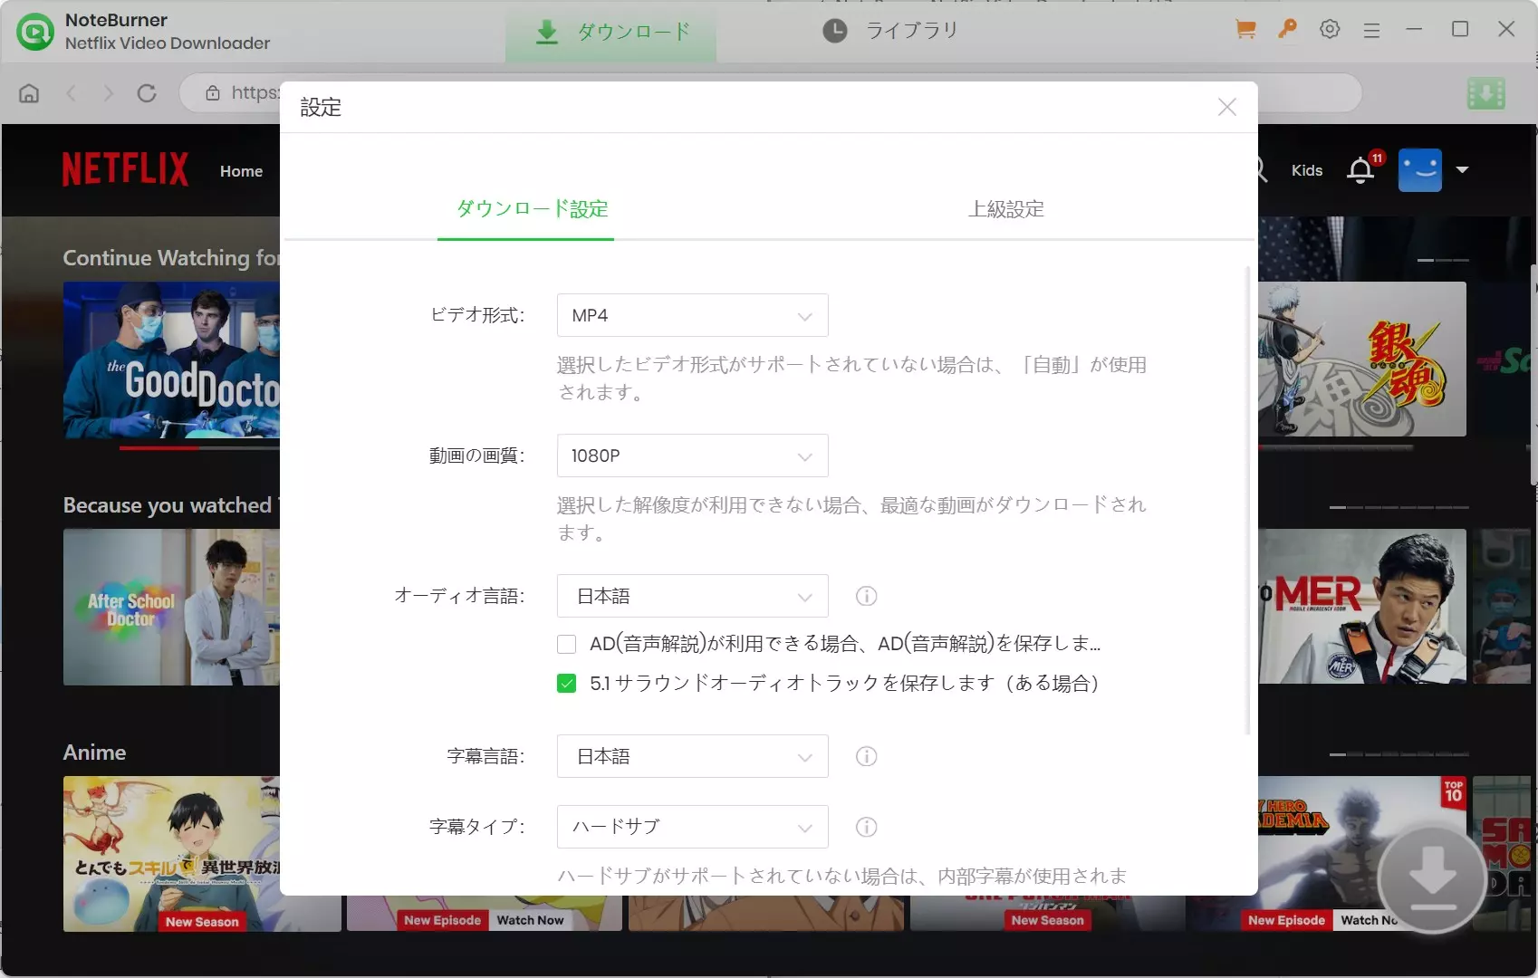Open the とんでもスキル anime thumbnail

click(x=172, y=854)
